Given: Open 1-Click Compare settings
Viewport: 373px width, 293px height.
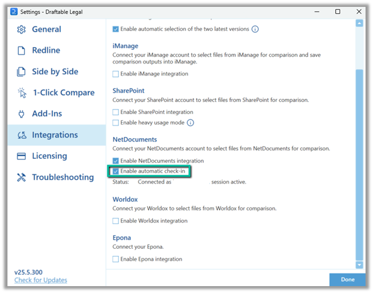Looking at the screenshot, I should (57, 93).
